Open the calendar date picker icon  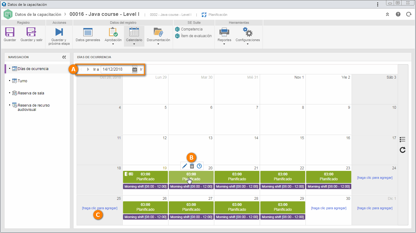135,69
